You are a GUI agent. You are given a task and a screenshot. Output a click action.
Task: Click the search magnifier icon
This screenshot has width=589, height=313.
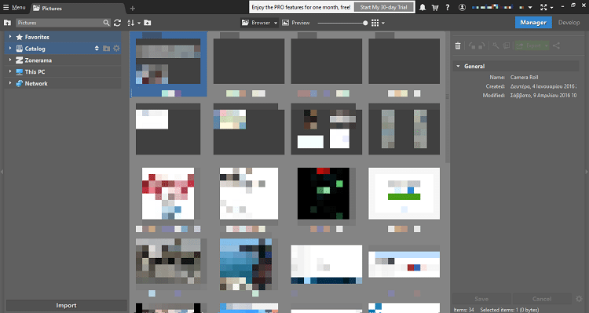tap(106, 23)
